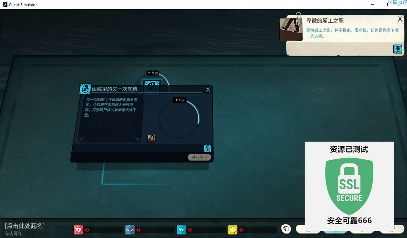This screenshot has width=407, height=238.
Task: Click the 7.3 秒 timer label above the board token
Action: tap(153, 73)
